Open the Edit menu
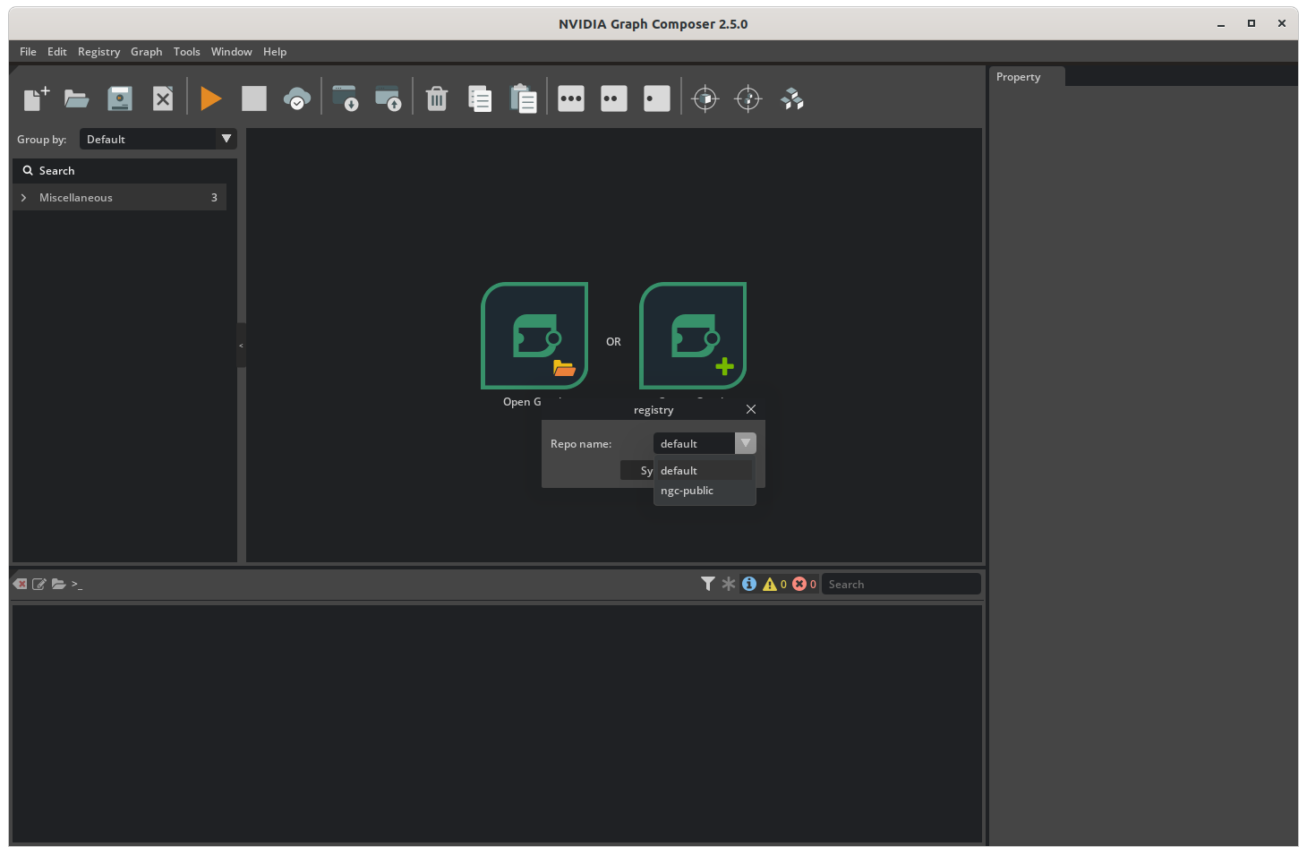This screenshot has width=1307, height=855. [x=57, y=52]
